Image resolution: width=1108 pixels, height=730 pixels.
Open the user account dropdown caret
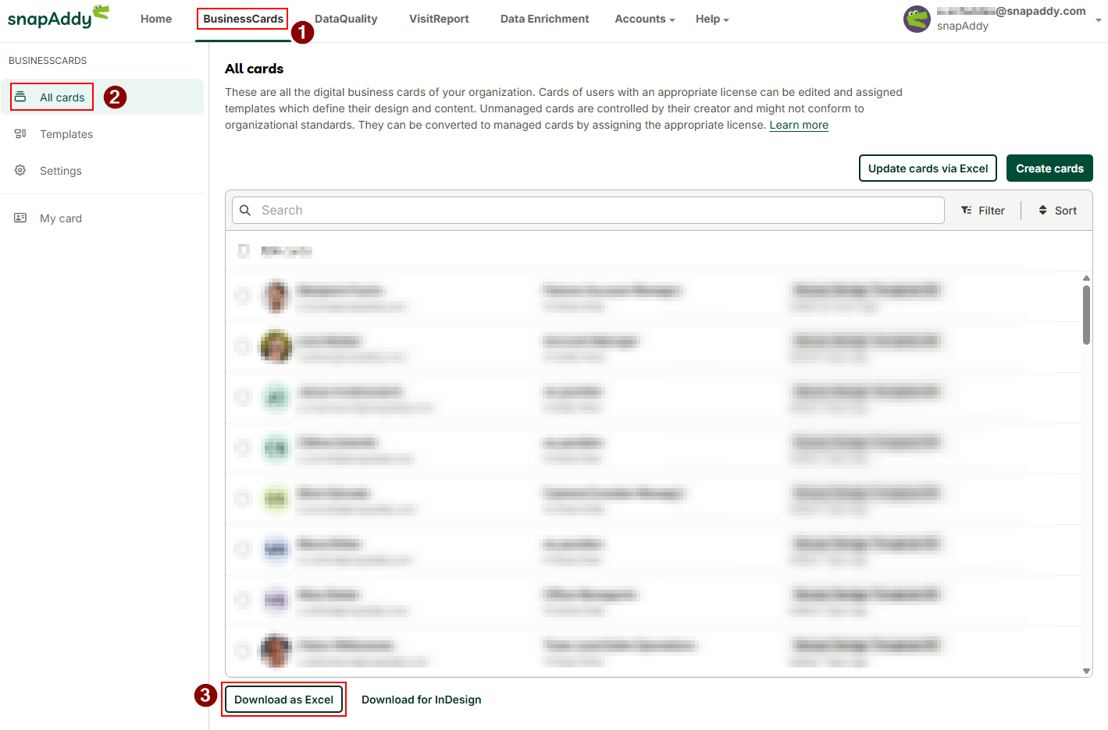pyautogui.click(x=1099, y=20)
